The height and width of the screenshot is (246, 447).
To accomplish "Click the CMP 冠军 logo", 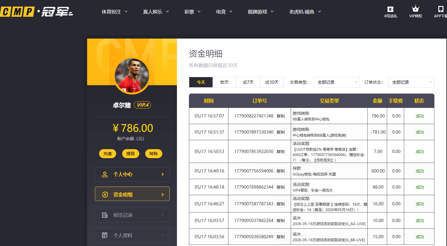I will point(37,12).
